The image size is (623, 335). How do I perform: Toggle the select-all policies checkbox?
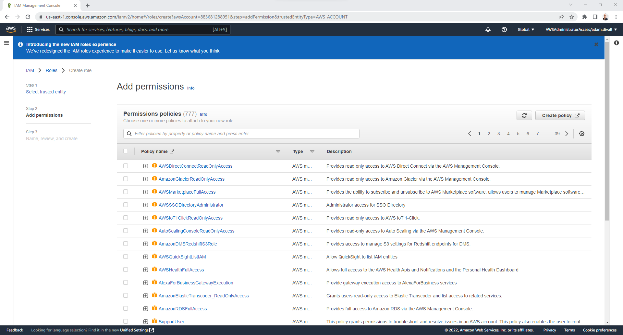tap(126, 151)
